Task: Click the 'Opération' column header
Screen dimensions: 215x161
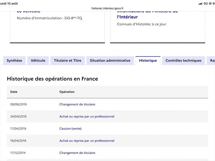Action: point(67,92)
